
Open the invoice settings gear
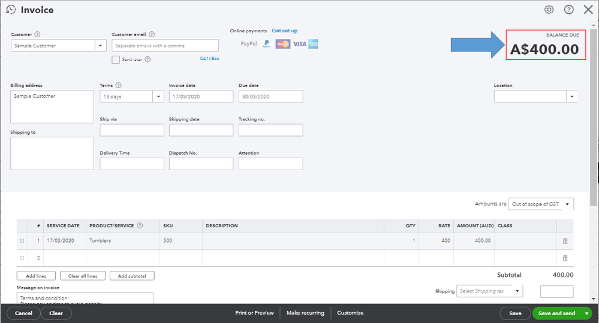click(549, 10)
